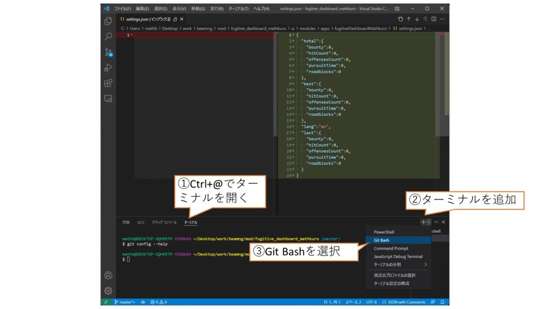Maximize the panel with the up chevron
This screenshot has height=309, width=550.
pyautogui.click(x=436, y=222)
